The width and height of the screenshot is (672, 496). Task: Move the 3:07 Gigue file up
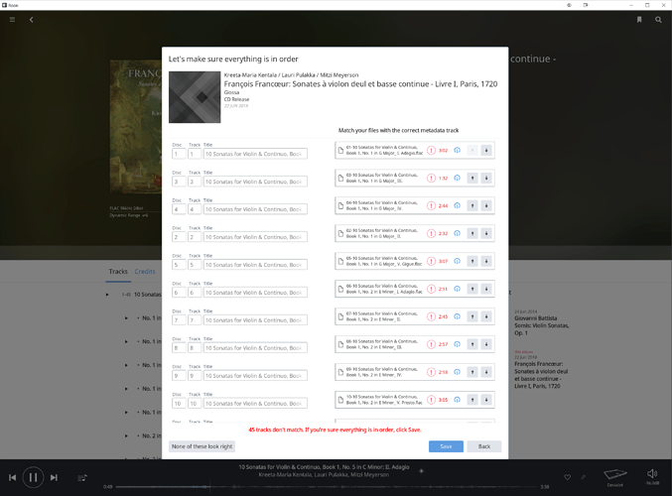(472, 261)
